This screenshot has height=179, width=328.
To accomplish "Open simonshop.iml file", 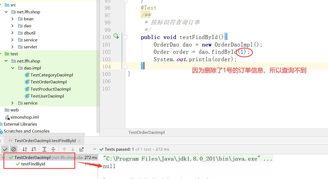I will [x=25, y=117].
